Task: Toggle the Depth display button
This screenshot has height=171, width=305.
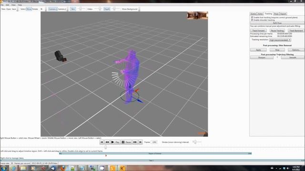Action: pyautogui.click(x=107, y=9)
